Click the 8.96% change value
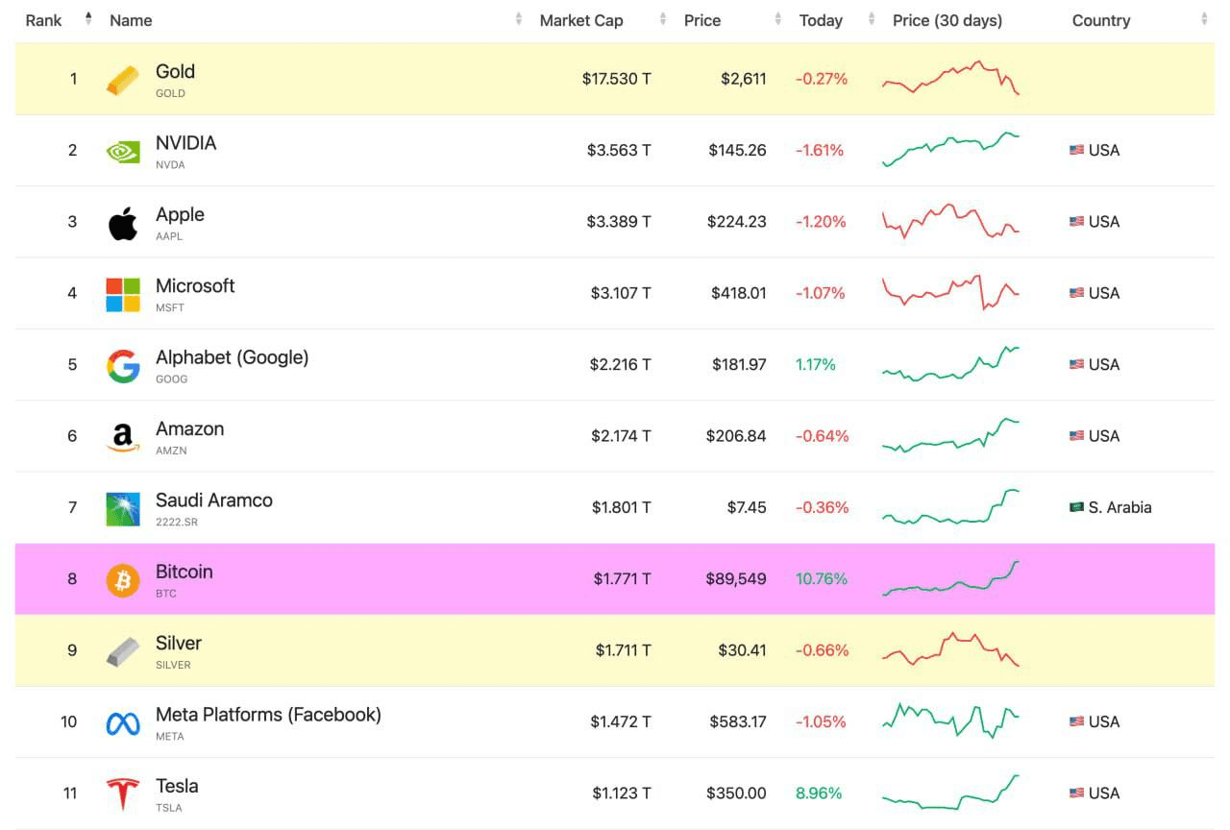 [x=819, y=793]
